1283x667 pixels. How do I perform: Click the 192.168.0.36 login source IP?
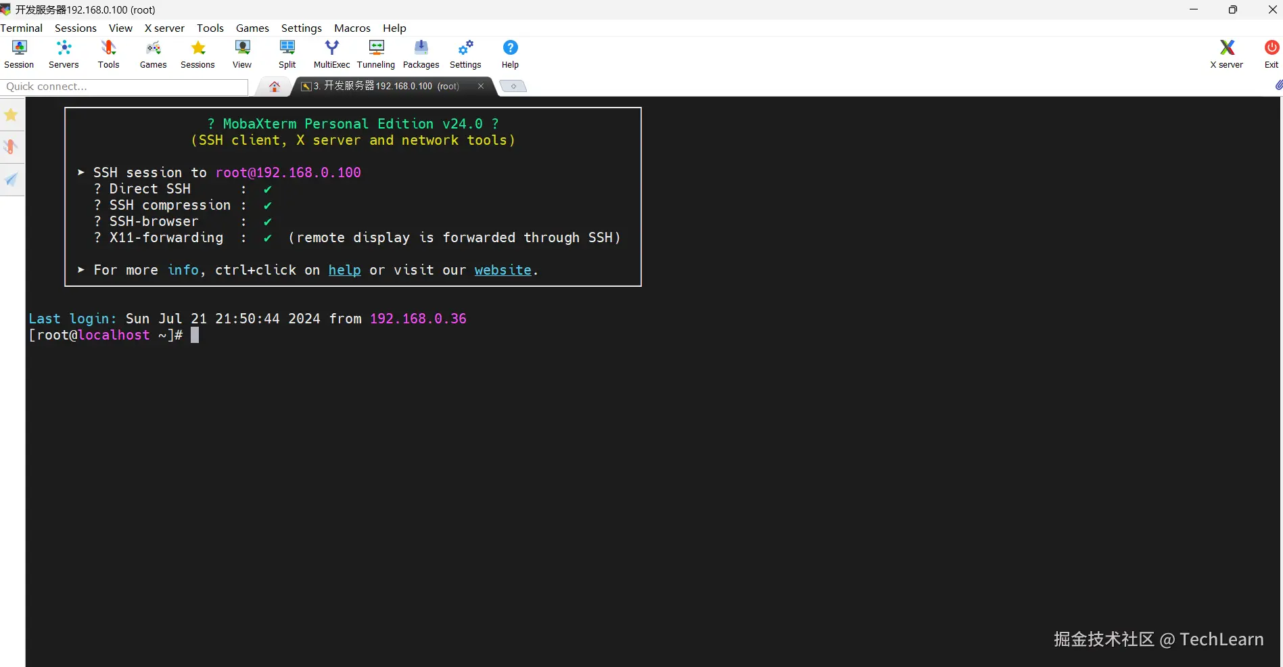click(418, 319)
